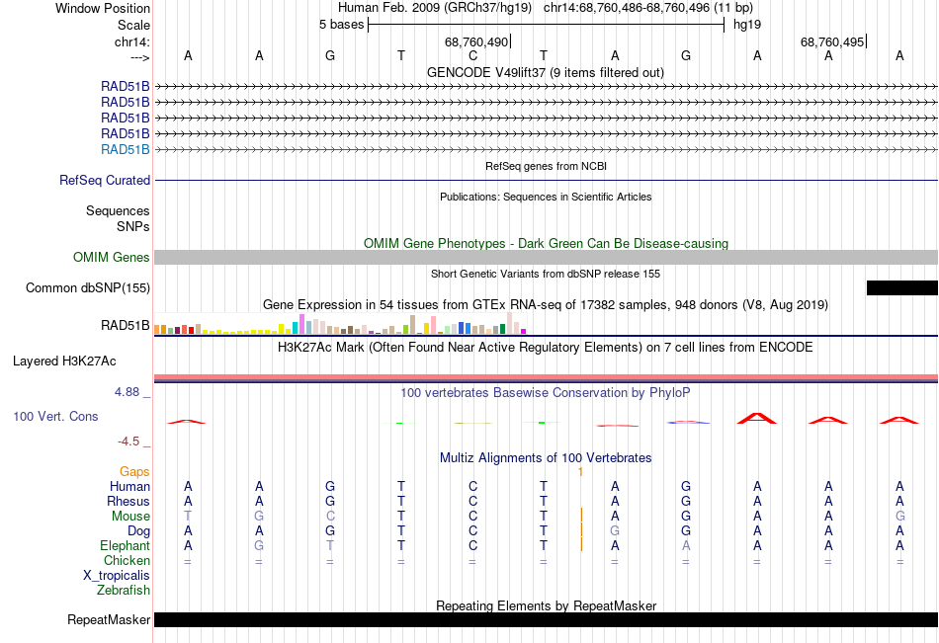Click the 'RefSeq Curated' track label

point(105,180)
